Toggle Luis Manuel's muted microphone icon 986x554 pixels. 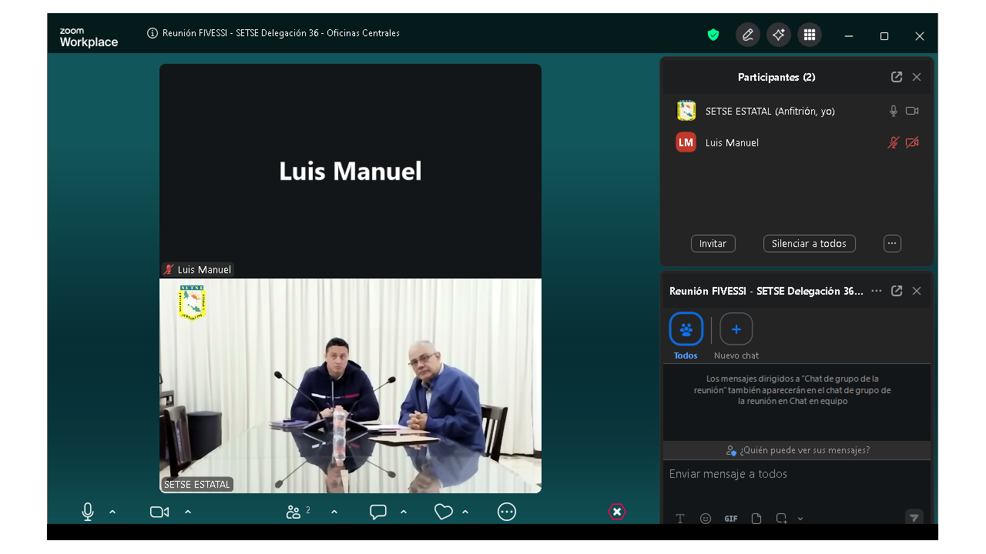click(893, 142)
